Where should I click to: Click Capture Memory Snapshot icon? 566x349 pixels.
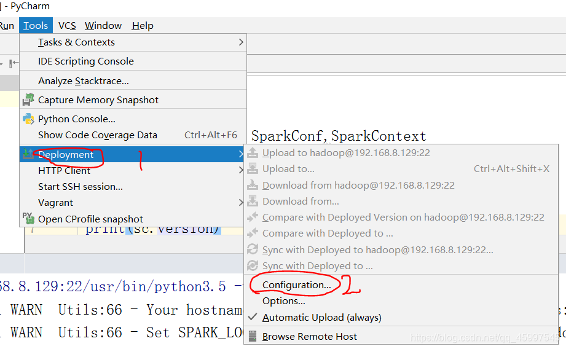click(28, 100)
